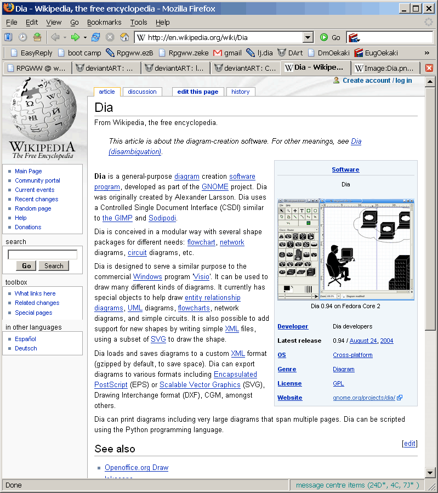
Task: Open the back button history dropdown arrow
Action: coord(65,37)
